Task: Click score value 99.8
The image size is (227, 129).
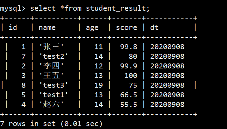Action: [x=129, y=47]
